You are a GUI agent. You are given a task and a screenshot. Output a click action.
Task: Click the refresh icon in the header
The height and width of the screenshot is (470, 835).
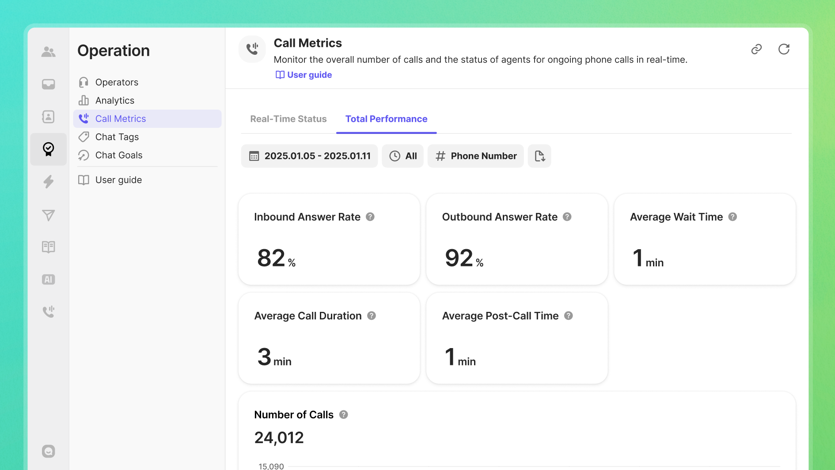coord(784,49)
